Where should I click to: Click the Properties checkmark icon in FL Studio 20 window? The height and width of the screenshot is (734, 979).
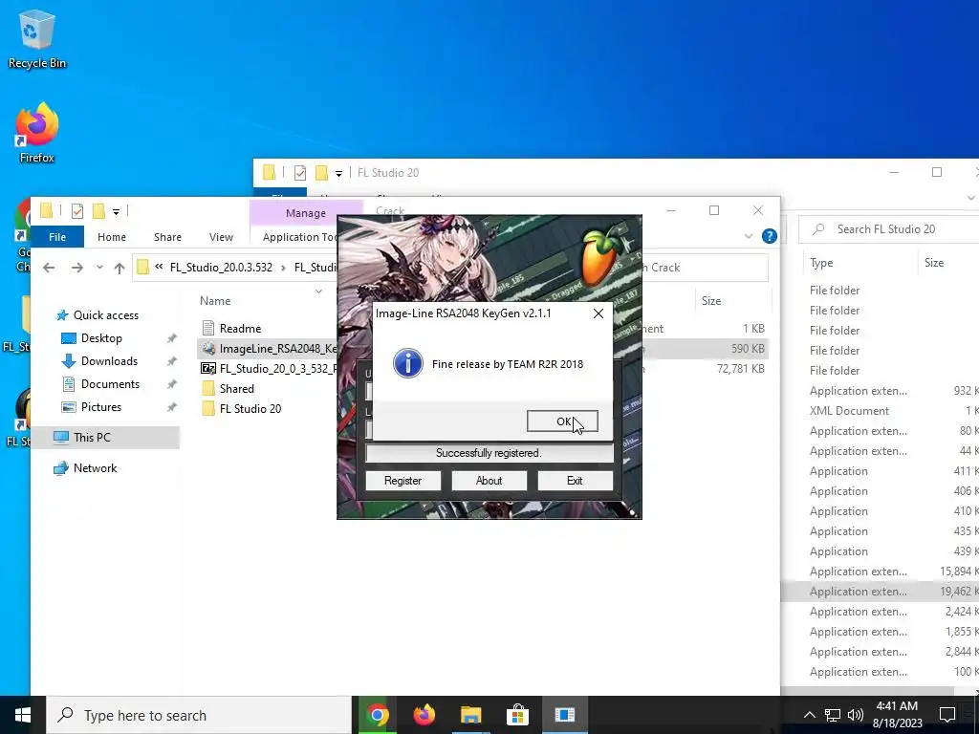(299, 172)
